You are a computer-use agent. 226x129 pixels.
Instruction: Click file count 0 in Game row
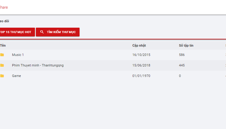coord(180,76)
